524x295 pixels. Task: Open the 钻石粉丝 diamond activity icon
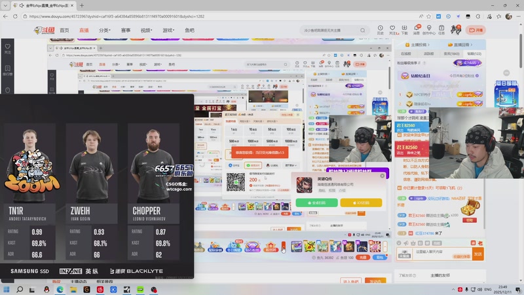(x=252, y=247)
